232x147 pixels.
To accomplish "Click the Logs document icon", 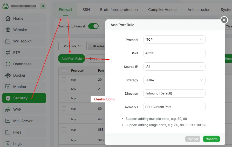I will tap(8, 144).
